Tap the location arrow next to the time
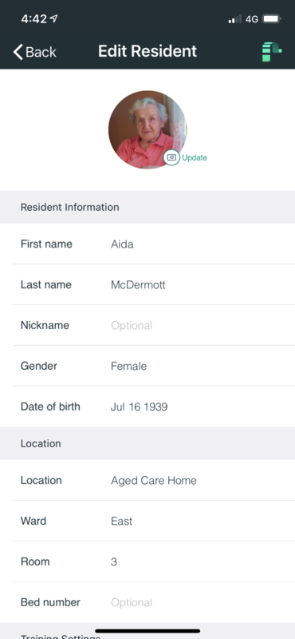Viewport: 295px width, 639px height. click(53, 18)
